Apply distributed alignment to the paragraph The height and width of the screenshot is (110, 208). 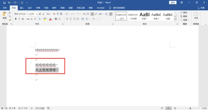[83, 19]
